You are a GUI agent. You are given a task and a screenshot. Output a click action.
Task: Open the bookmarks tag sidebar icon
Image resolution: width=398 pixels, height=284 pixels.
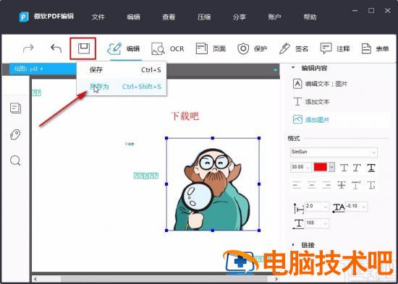tap(15, 134)
